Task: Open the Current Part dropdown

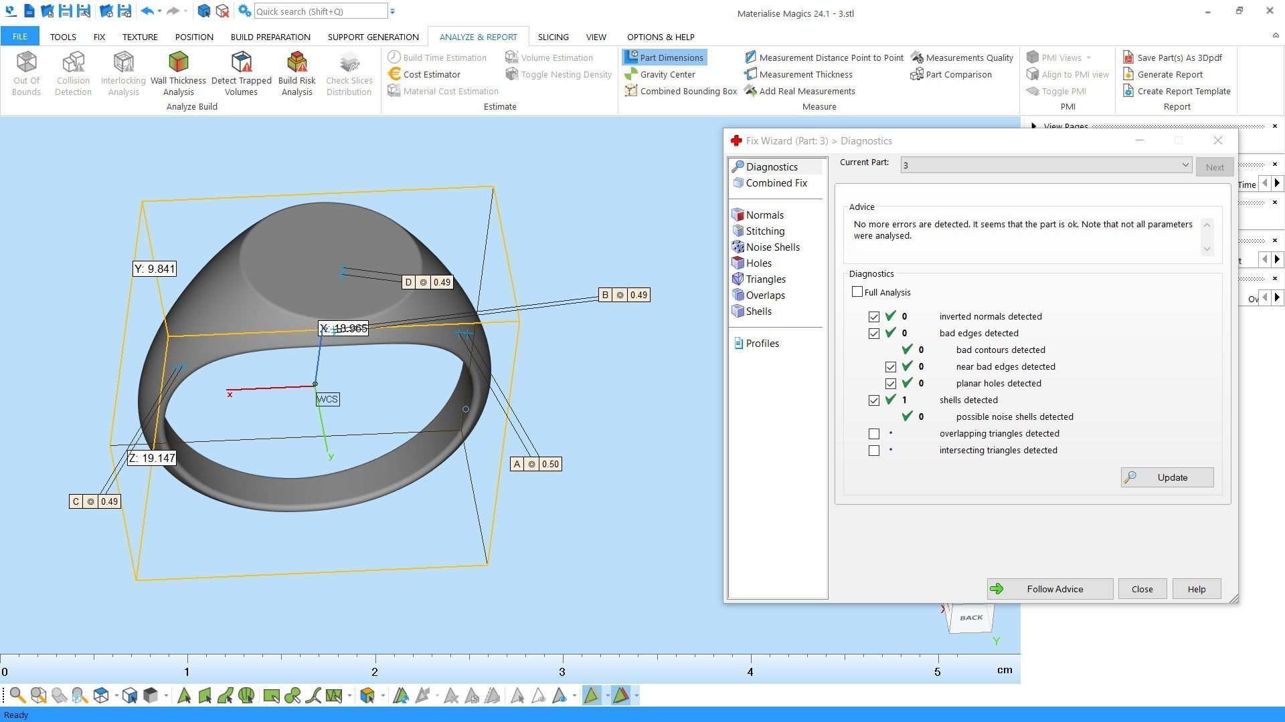Action: click(1185, 164)
